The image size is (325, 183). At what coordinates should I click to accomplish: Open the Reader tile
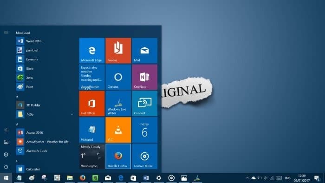118,51
